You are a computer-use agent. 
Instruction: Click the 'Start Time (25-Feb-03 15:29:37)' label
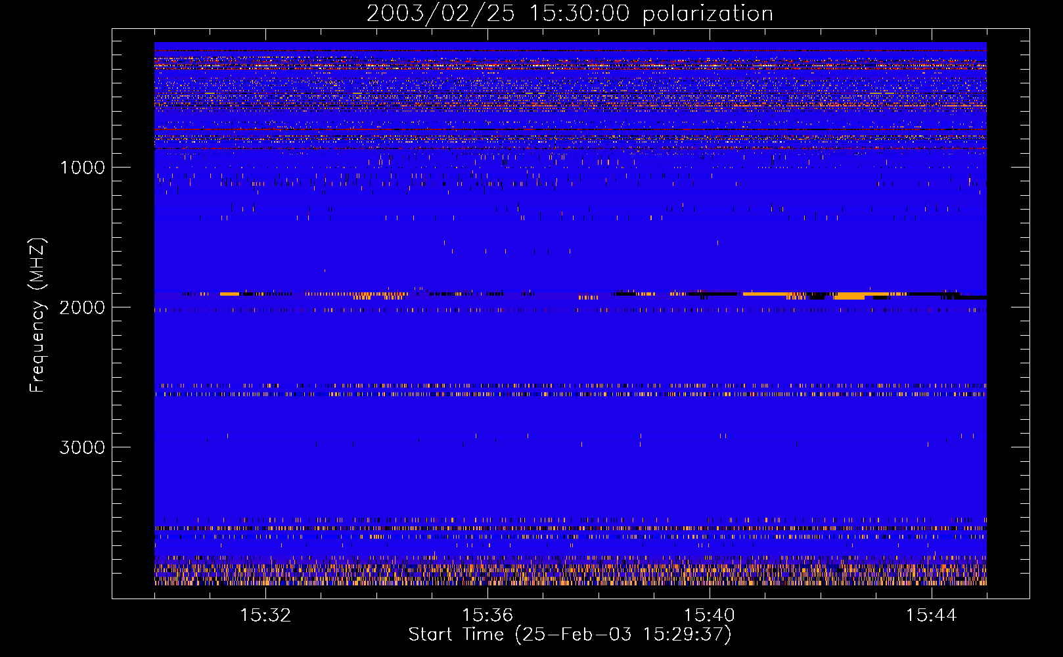point(570,635)
